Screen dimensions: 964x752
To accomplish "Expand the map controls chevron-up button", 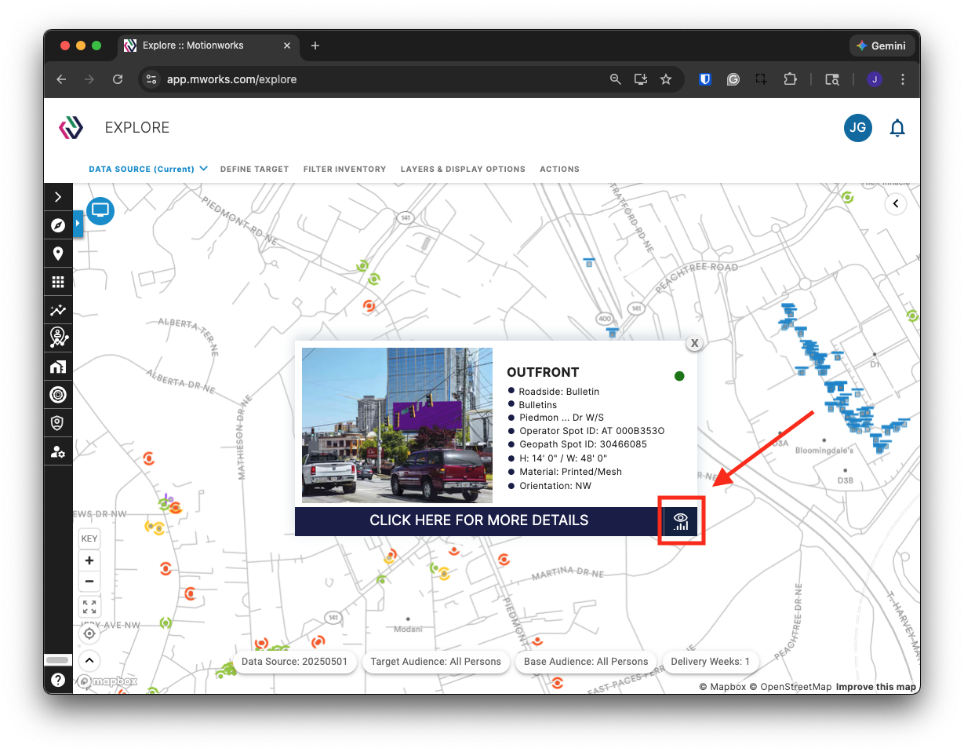I will pyautogui.click(x=89, y=660).
